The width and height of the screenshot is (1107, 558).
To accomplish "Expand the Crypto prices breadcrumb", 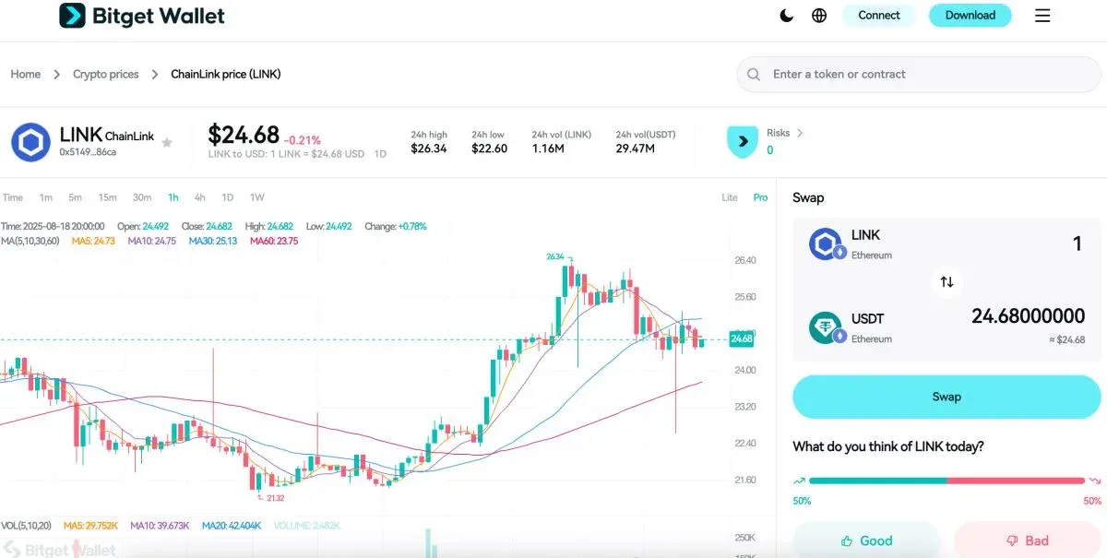I will pos(105,74).
